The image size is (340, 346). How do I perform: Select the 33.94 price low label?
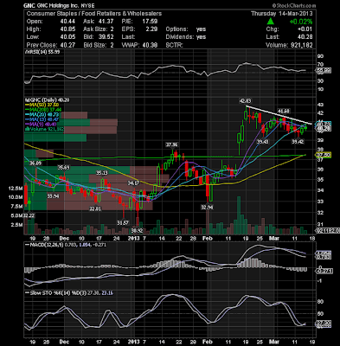(x=53, y=196)
